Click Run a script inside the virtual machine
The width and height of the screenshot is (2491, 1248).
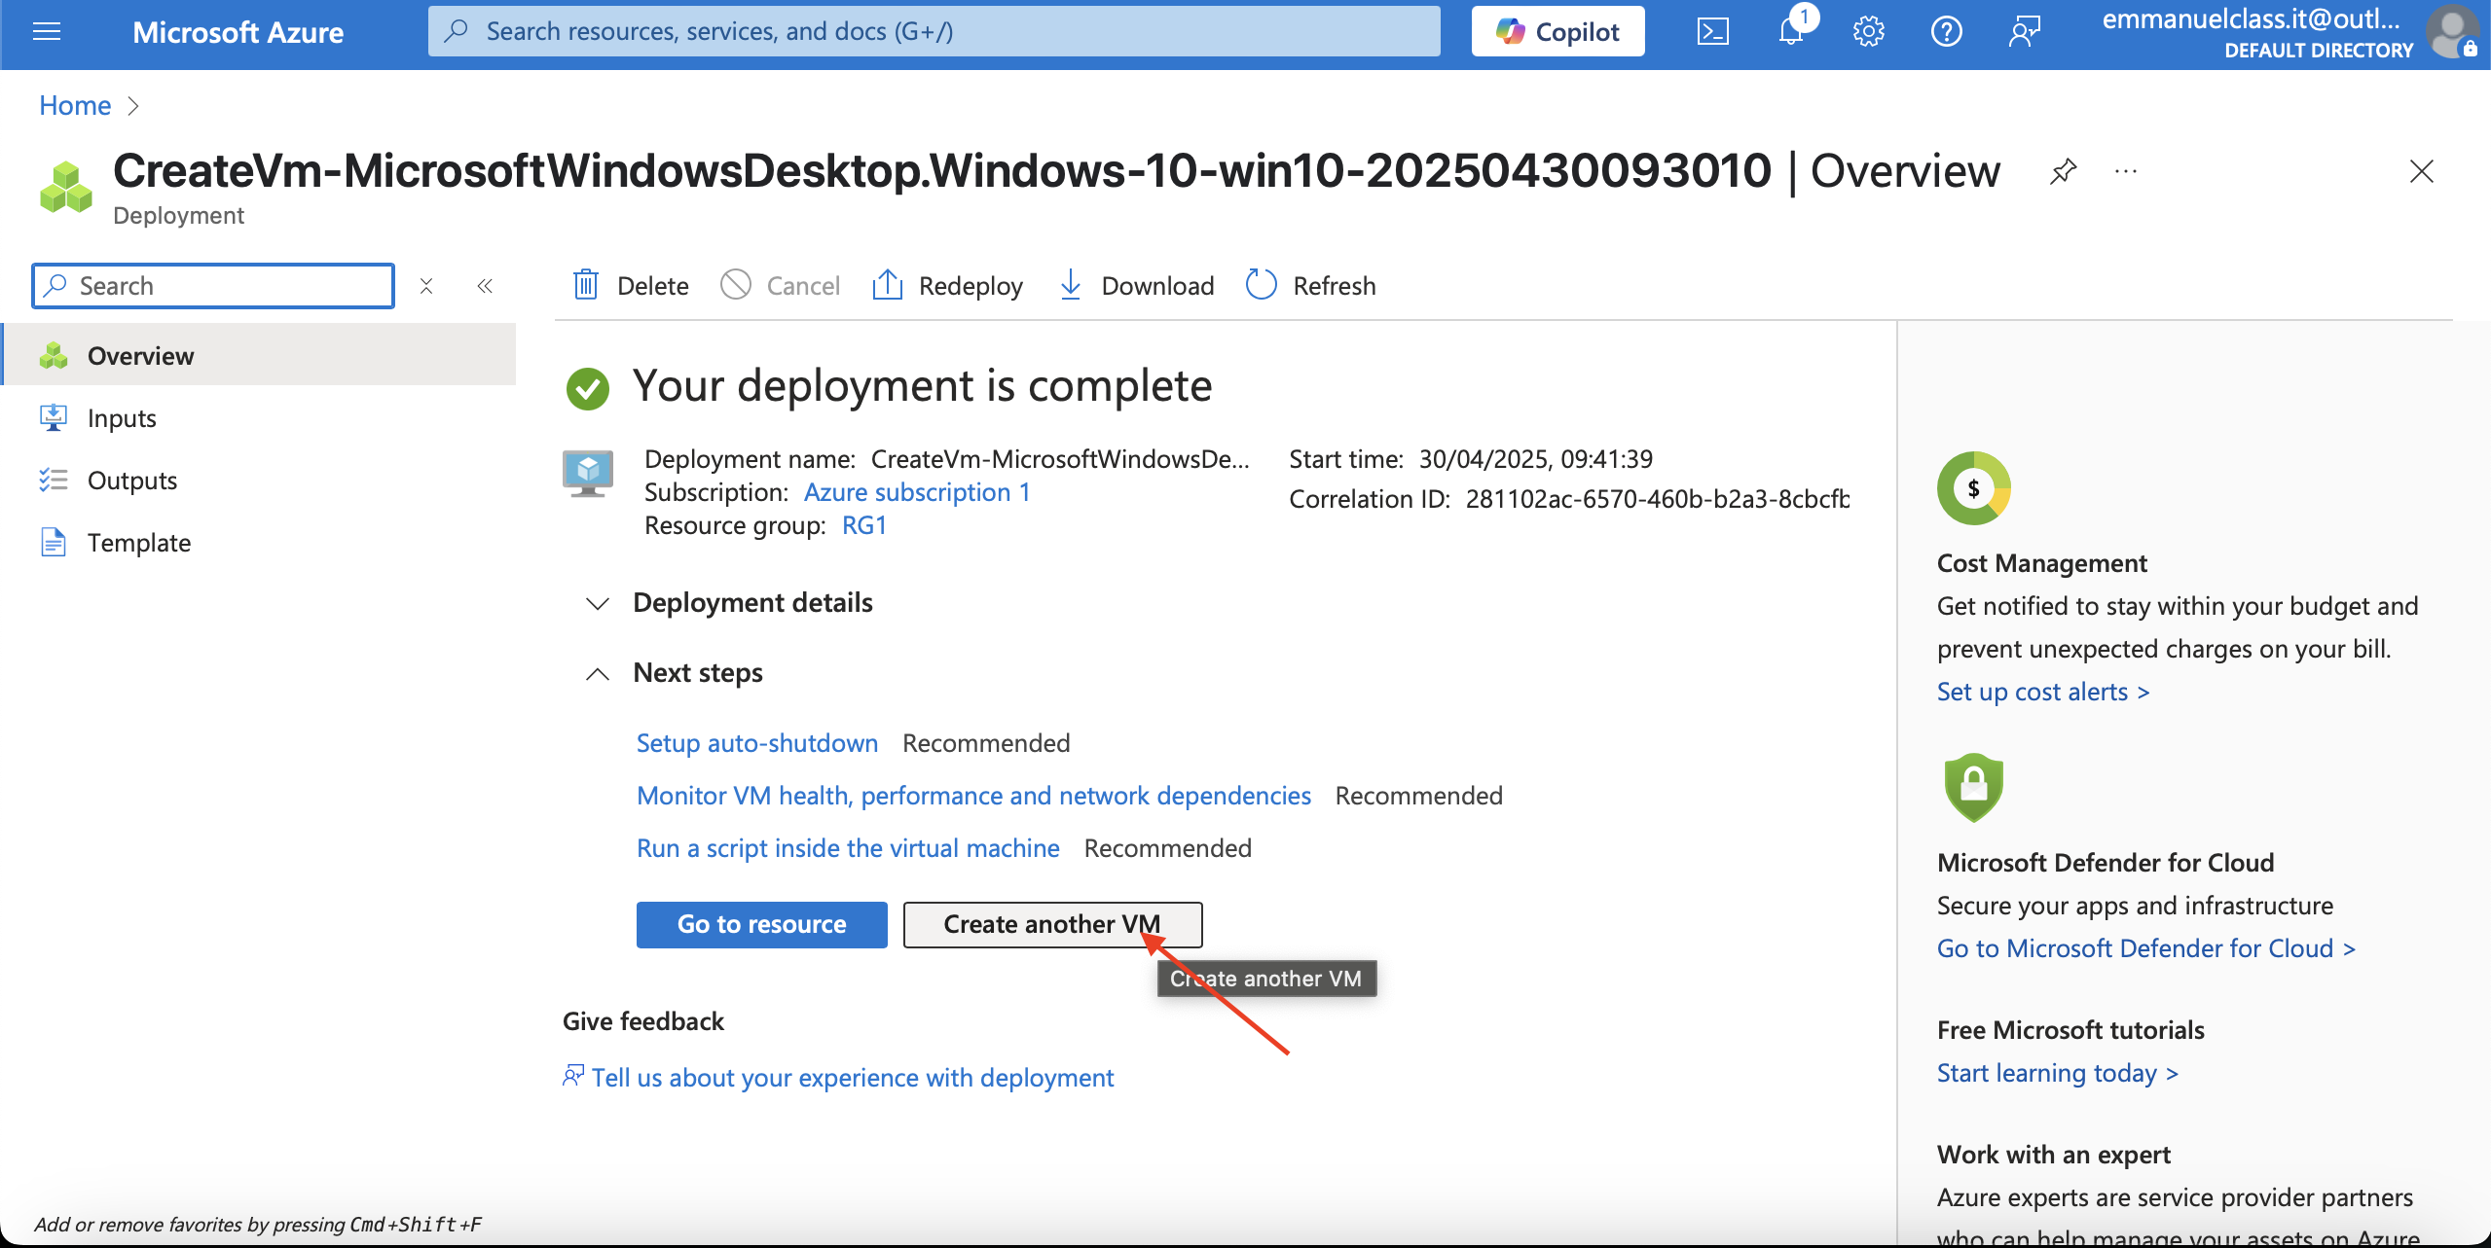(x=848, y=848)
